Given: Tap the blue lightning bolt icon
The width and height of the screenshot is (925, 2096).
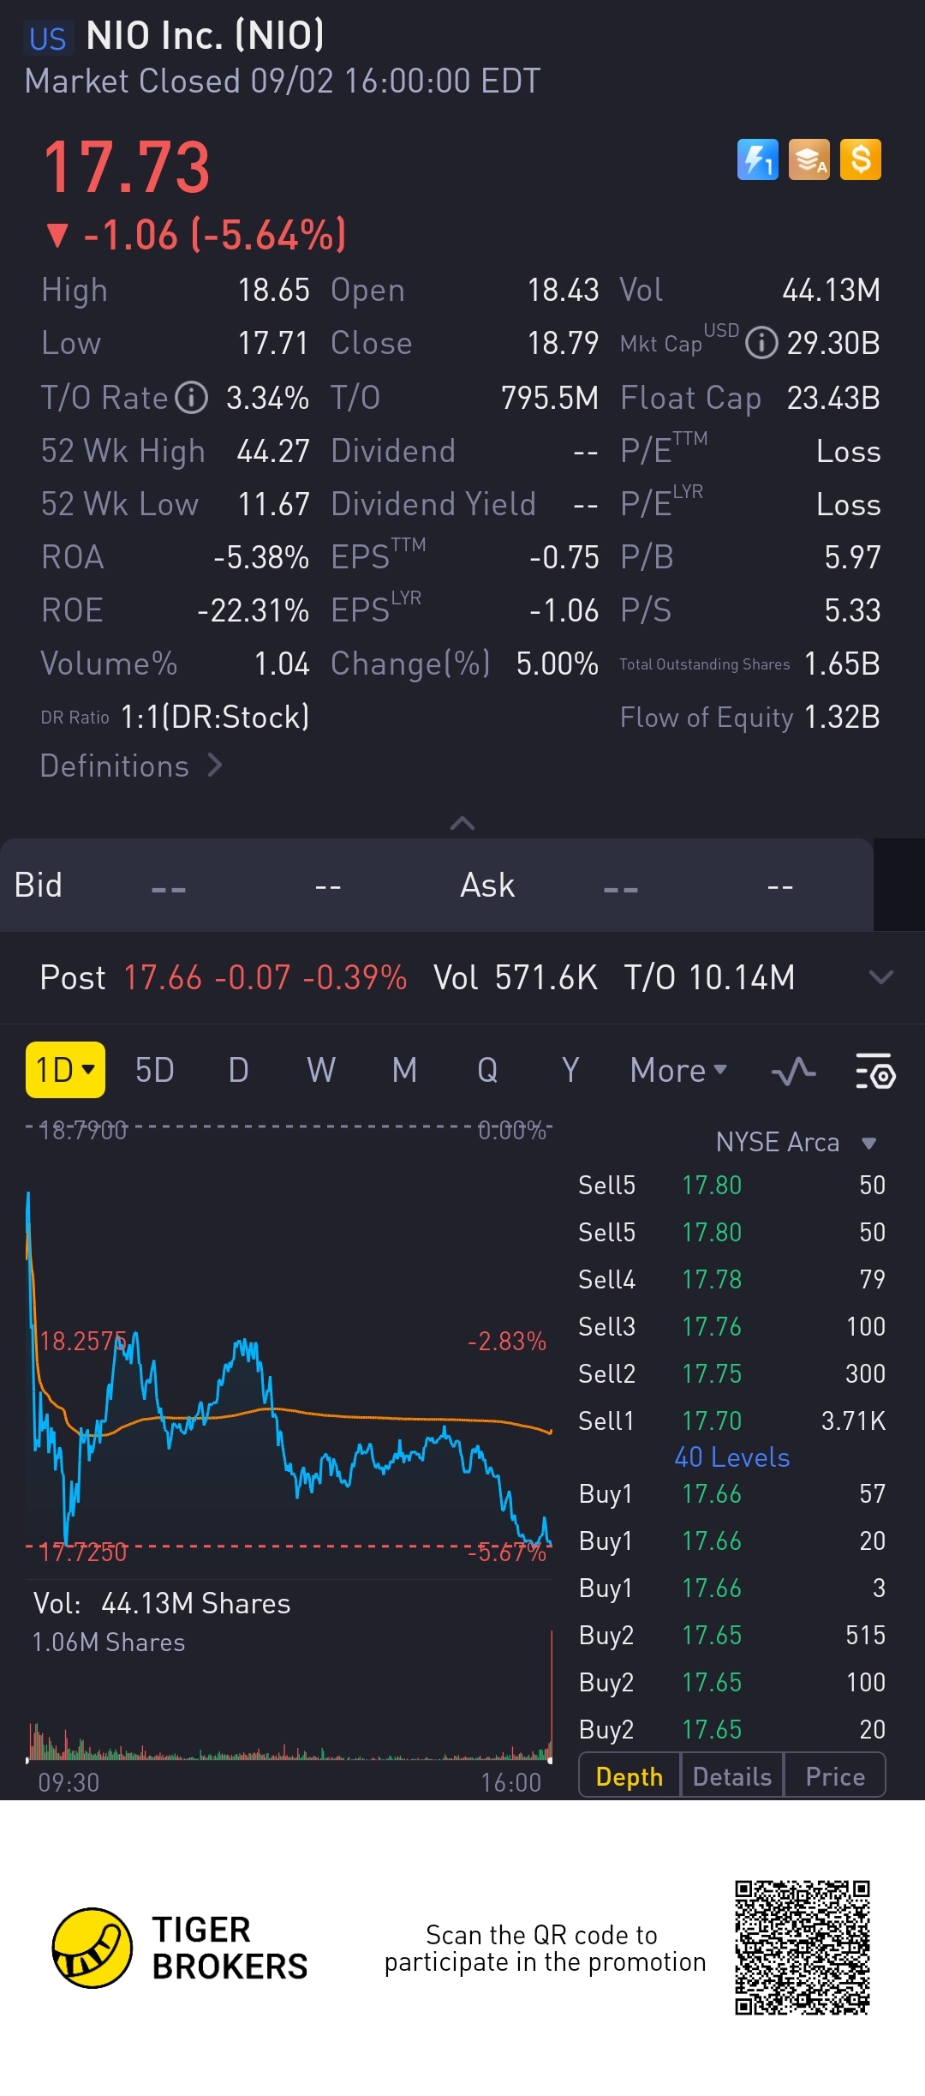Looking at the screenshot, I should click(x=757, y=159).
